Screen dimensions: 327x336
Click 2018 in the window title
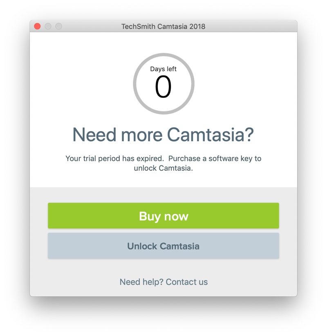click(197, 27)
